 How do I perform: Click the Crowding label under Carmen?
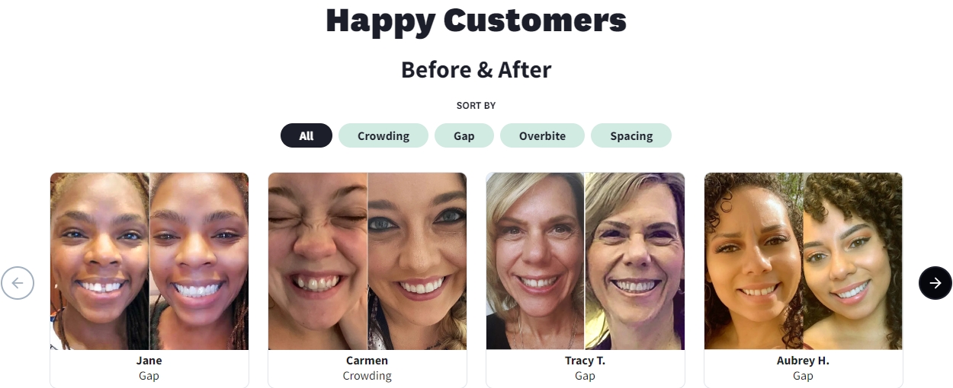point(367,376)
